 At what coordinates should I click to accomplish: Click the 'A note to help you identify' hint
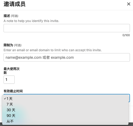(x=31, y=21)
